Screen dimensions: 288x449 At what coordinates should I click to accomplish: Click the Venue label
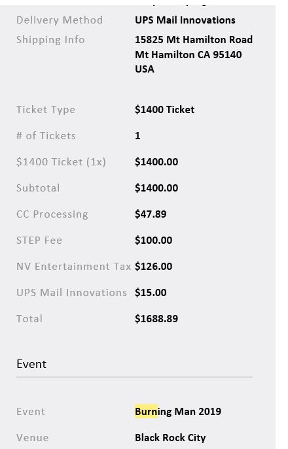[33, 438]
